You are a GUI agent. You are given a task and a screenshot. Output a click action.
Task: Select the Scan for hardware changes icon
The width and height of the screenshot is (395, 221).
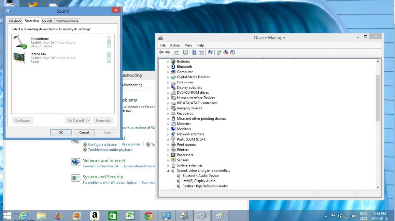210,52
